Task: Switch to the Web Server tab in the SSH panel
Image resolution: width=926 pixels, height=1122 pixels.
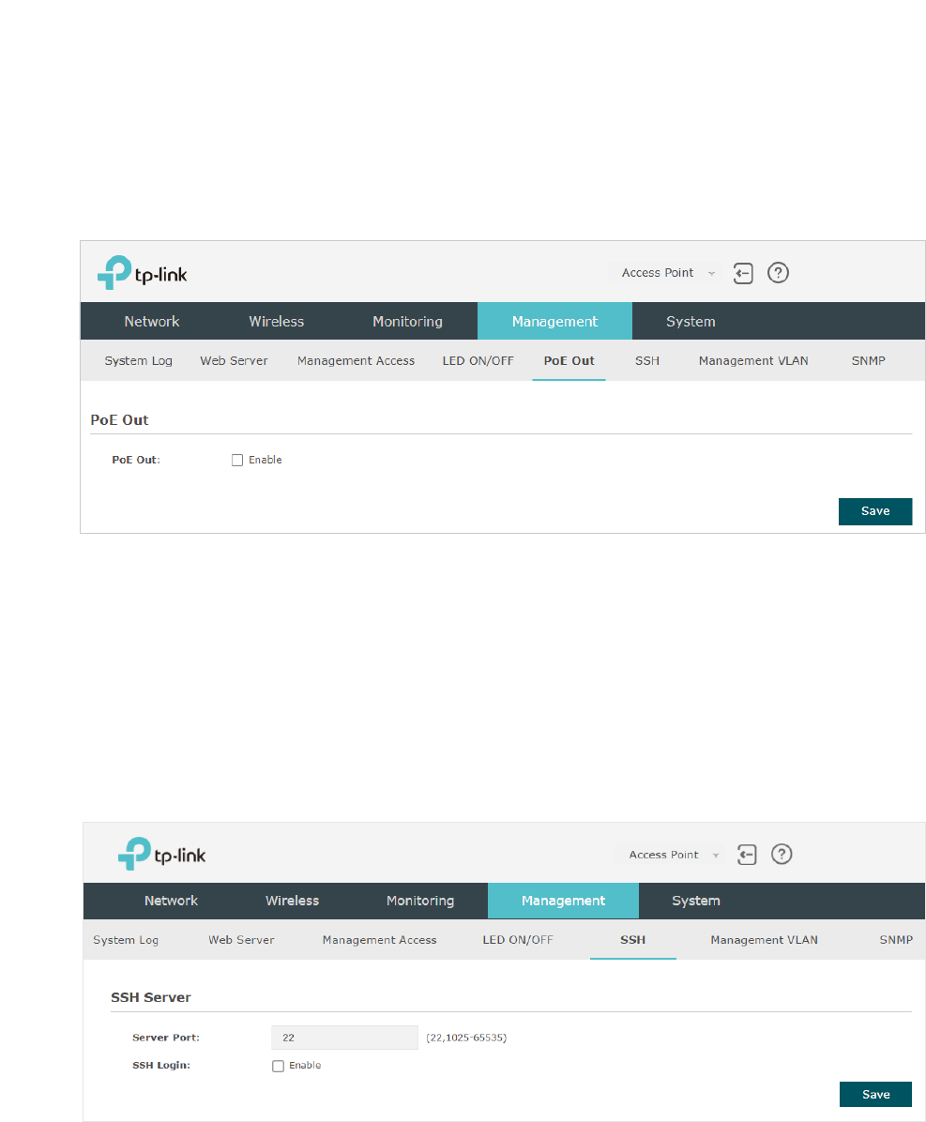Action: coord(241,939)
